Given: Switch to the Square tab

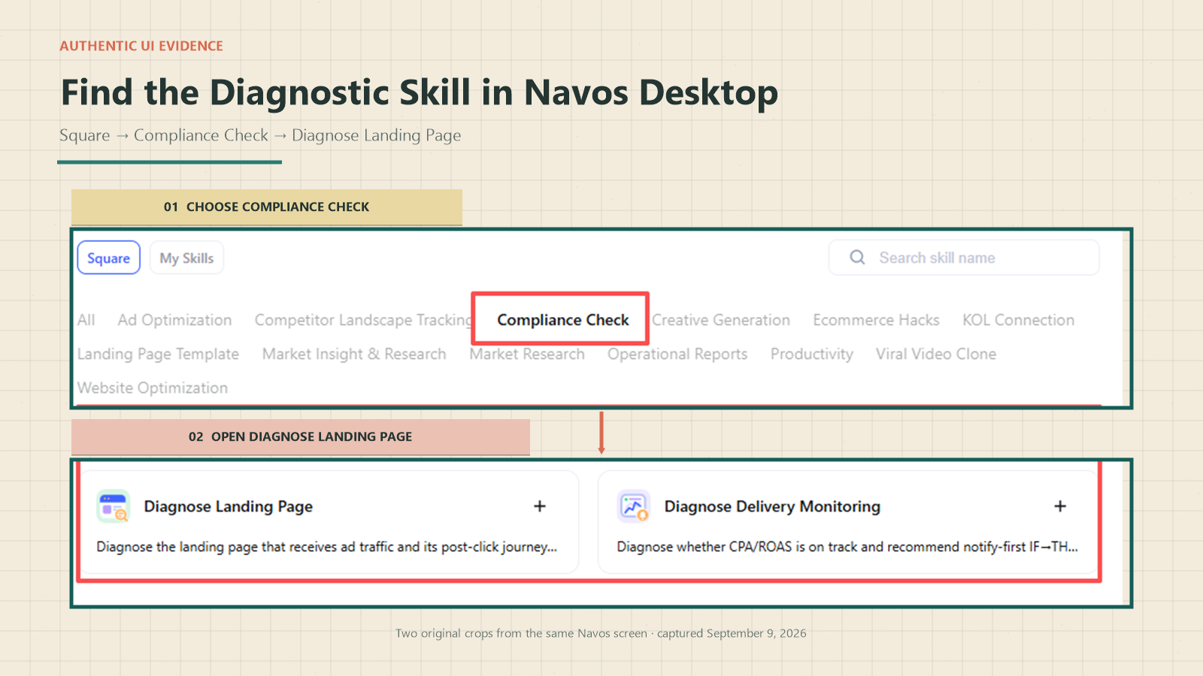Looking at the screenshot, I should (x=109, y=258).
